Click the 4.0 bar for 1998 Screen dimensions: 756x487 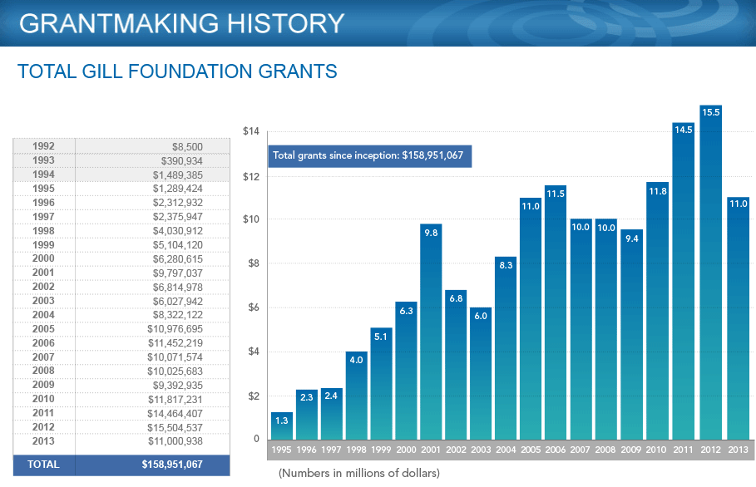click(357, 396)
